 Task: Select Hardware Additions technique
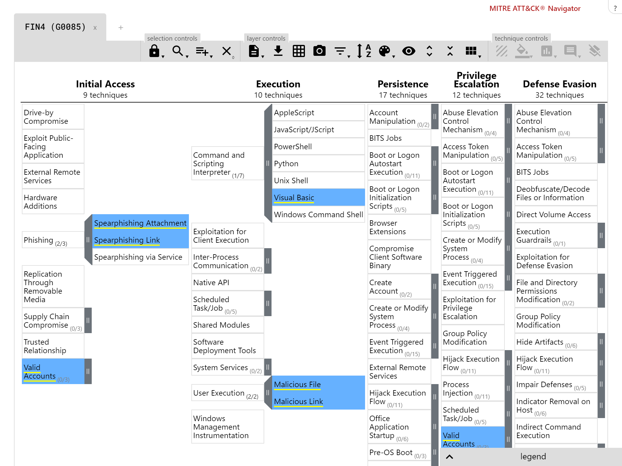[53, 202]
